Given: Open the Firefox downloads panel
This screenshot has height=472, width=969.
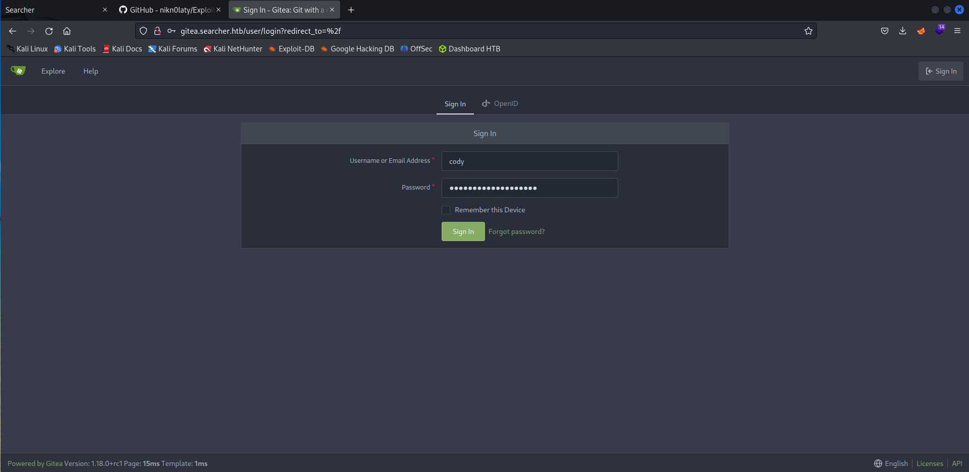Looking at the screenshot, I should point(902,31).
